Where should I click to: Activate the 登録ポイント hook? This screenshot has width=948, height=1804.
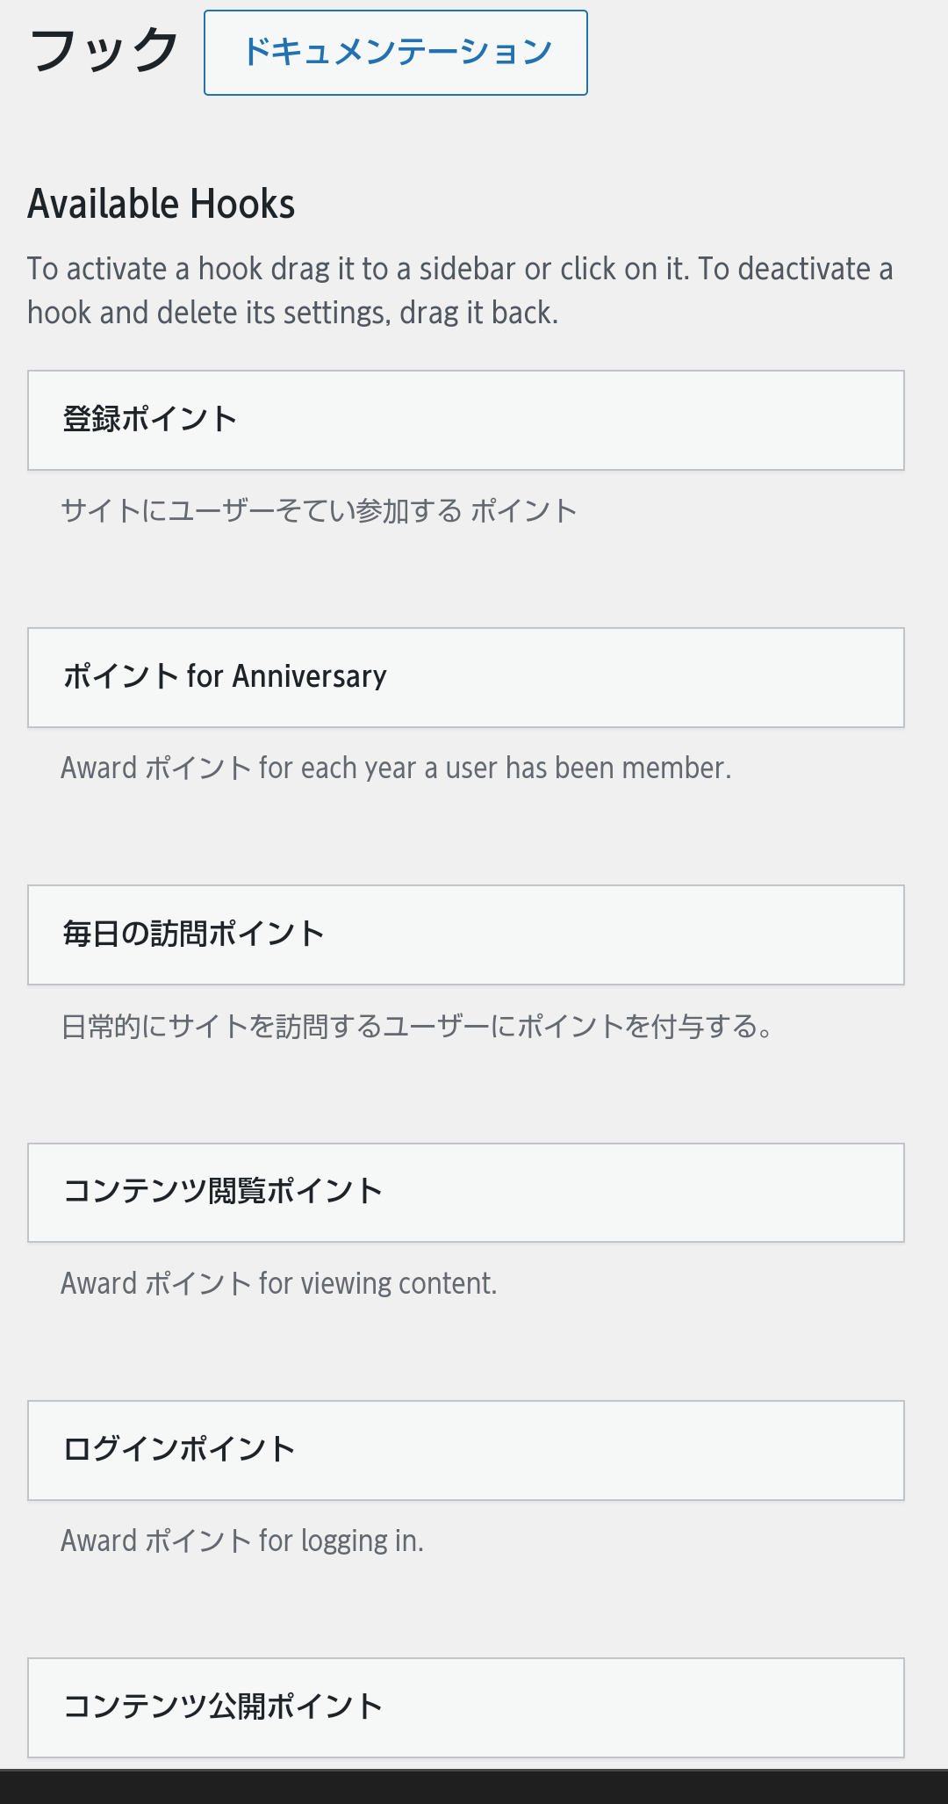[x=466, y=420]
